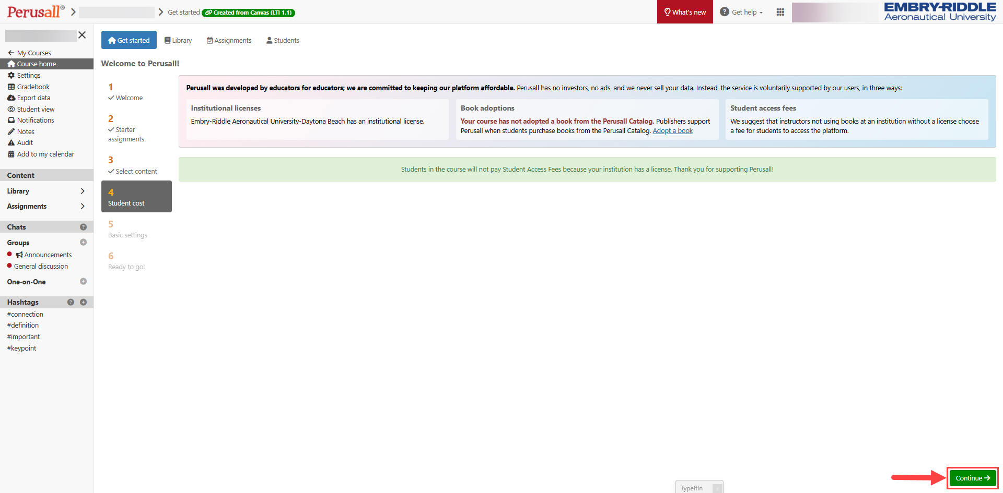Viewport: 1003px width, 493px height.
Task: Click the Perusall logo
Action: [x=36, y=11]
